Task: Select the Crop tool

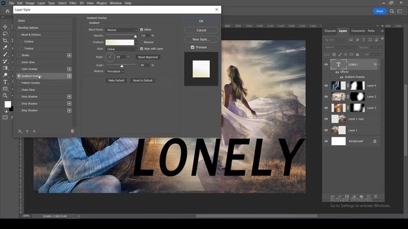Action: tap(5, 41)
